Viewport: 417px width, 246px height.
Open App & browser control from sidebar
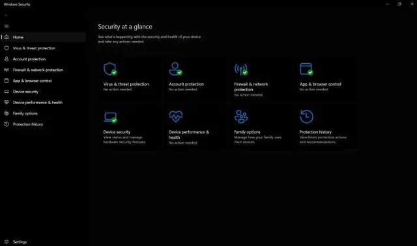click(44, 81)
